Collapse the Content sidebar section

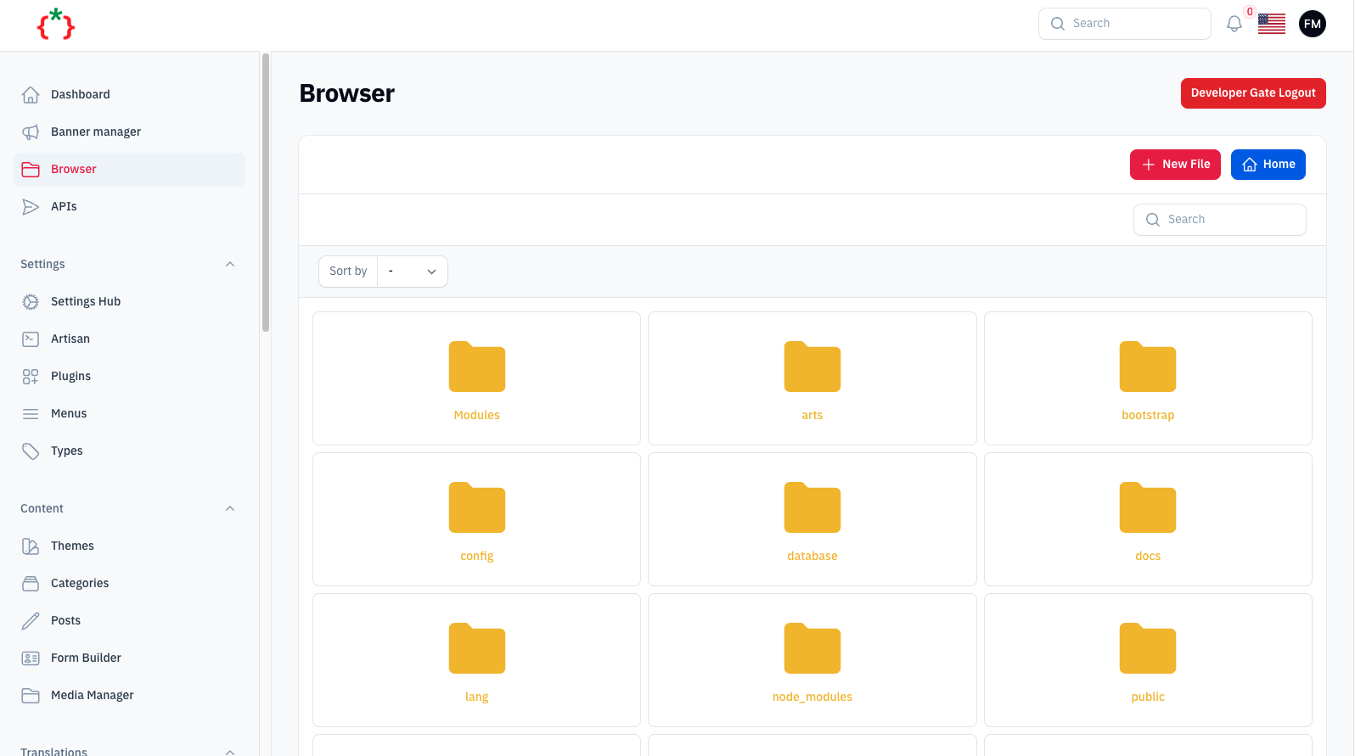tap(230, 509)
